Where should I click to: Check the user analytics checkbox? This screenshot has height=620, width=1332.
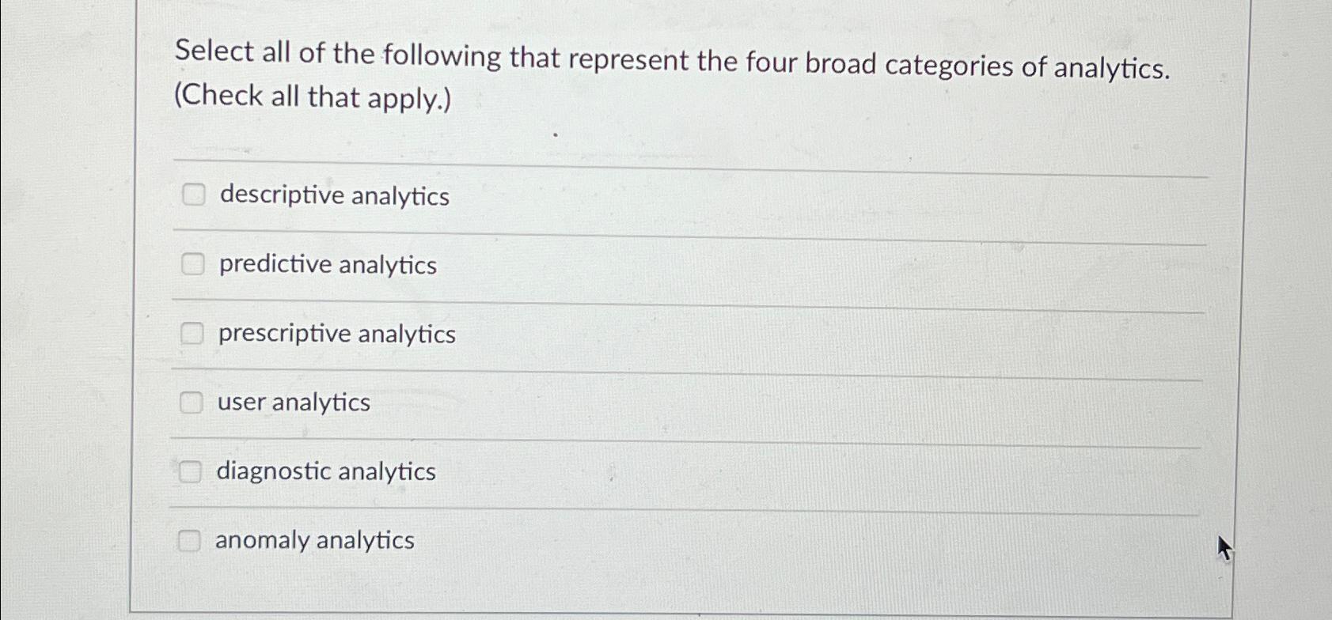click(192, 403)
